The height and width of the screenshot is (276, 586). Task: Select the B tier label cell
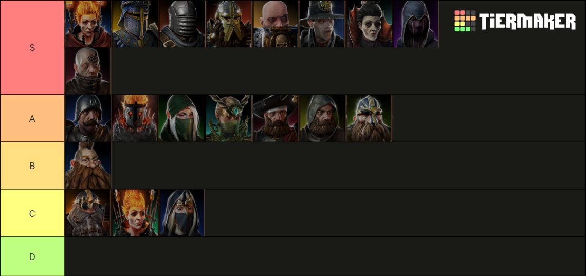coord(32,165)
